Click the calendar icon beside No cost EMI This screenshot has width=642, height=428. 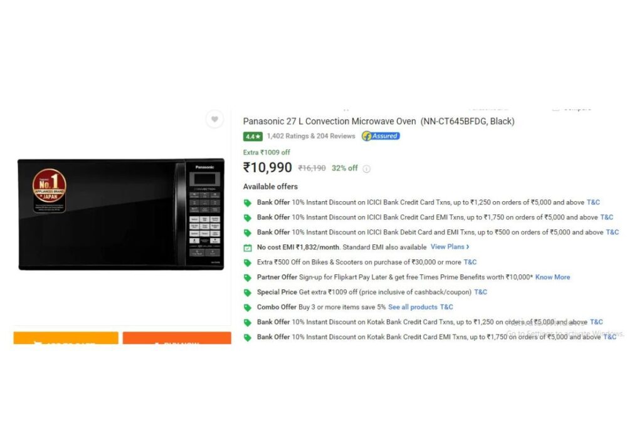[x=247, y=248]
